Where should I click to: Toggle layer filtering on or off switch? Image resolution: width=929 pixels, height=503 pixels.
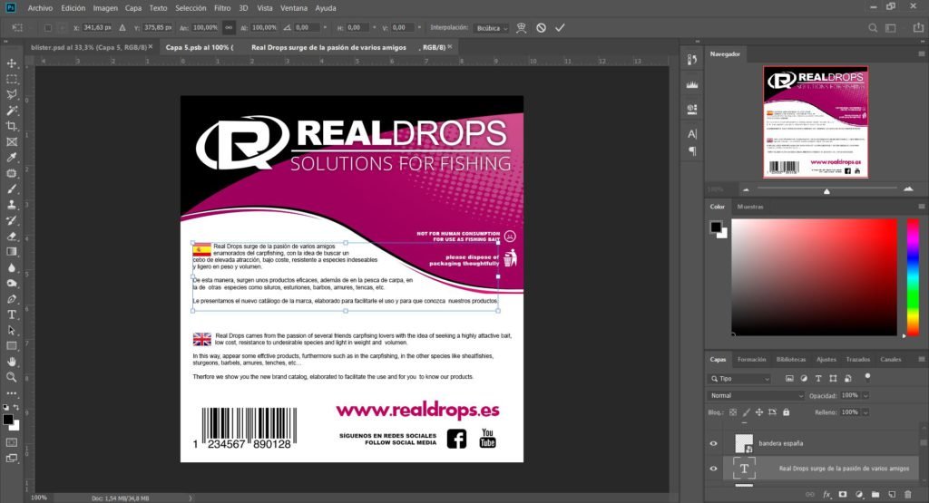click(x=867, y=377)
